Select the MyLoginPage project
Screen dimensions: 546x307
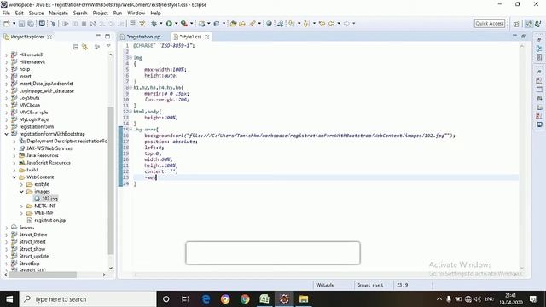click(x=31, y=119)
